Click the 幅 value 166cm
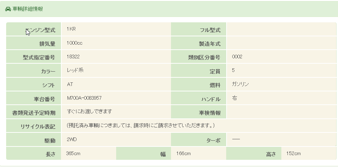This screenshot has width=338, height=167. (183, 154)
